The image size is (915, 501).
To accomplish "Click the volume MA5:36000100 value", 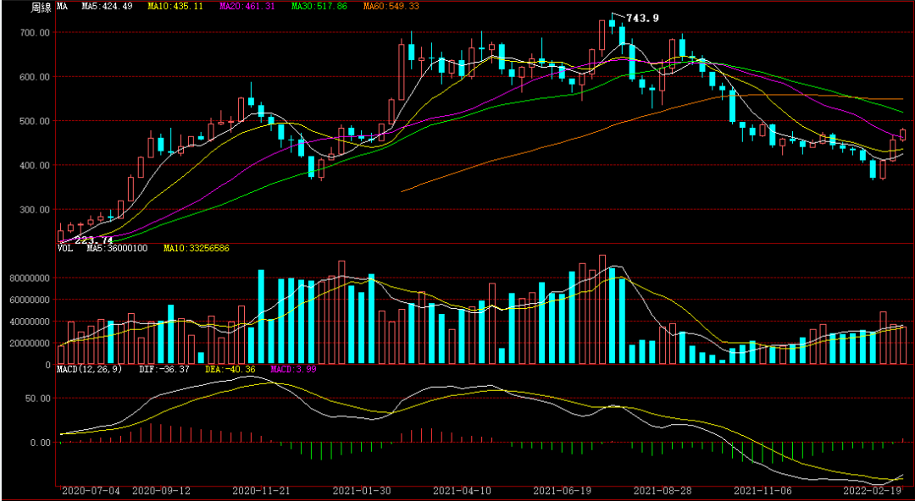I will coord(117,248).
